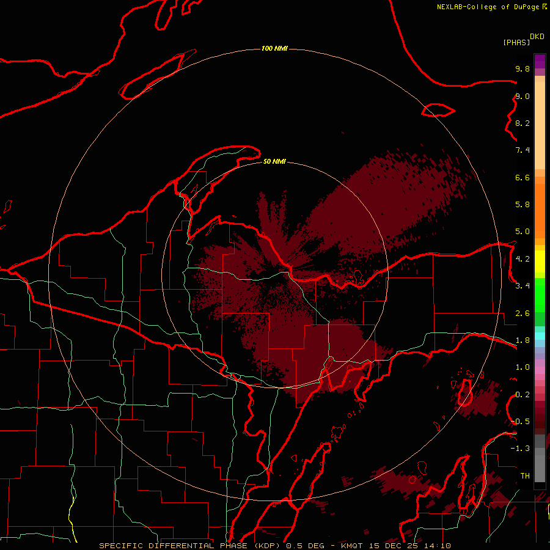Pick the cyan band on the color scale

(540, 336)
